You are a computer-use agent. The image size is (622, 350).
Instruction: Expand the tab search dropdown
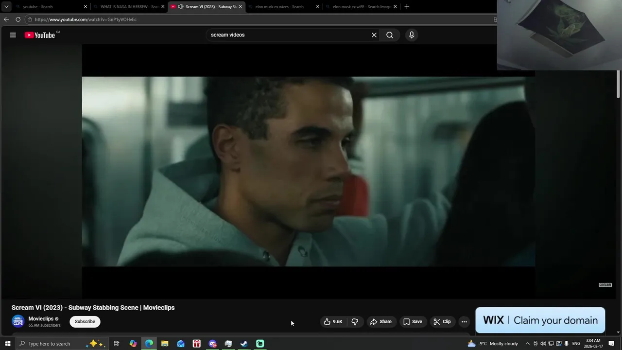(x=6, y=7)
